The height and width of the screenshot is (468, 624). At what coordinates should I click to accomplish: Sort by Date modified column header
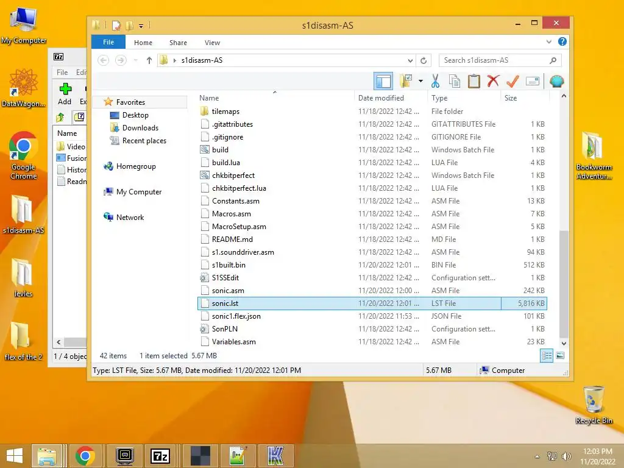(381, 98)
